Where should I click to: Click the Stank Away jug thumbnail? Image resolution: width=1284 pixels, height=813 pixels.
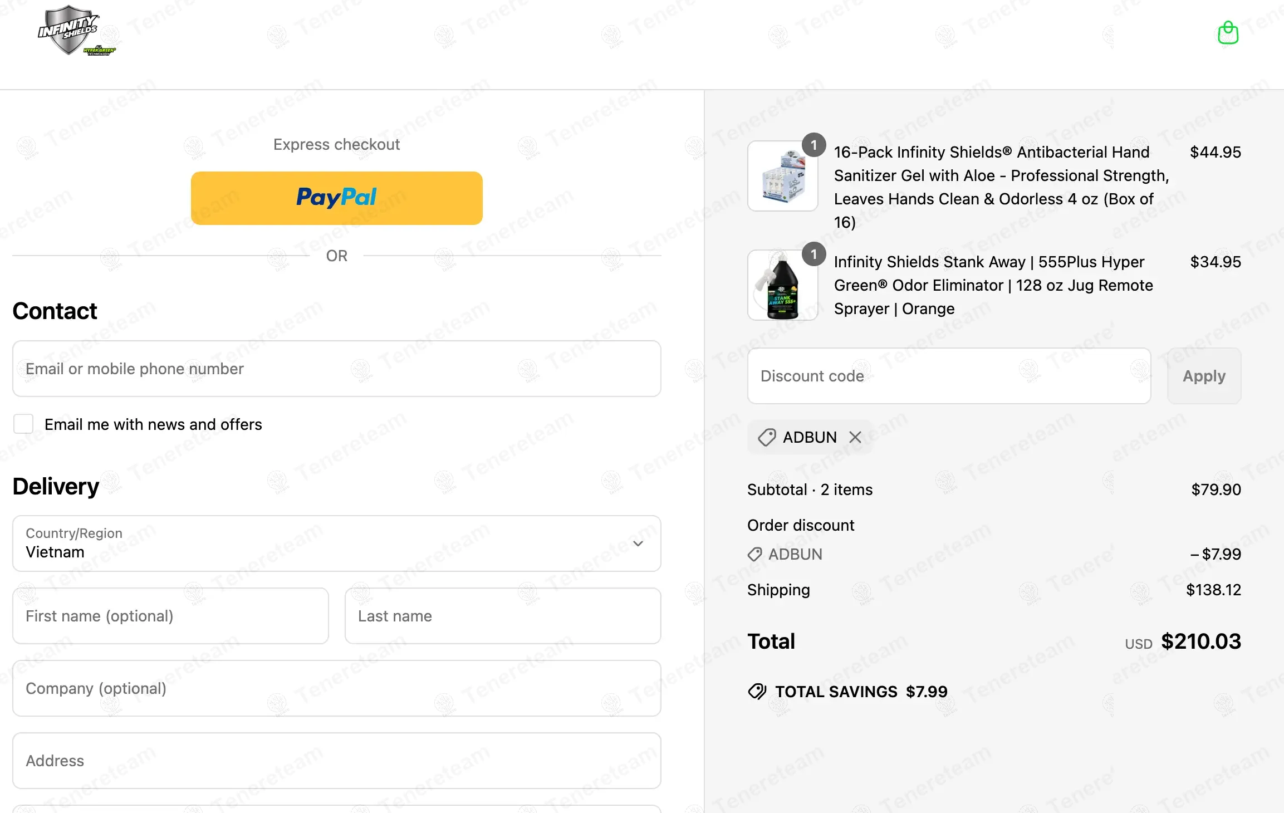click(x=782, y=285)
